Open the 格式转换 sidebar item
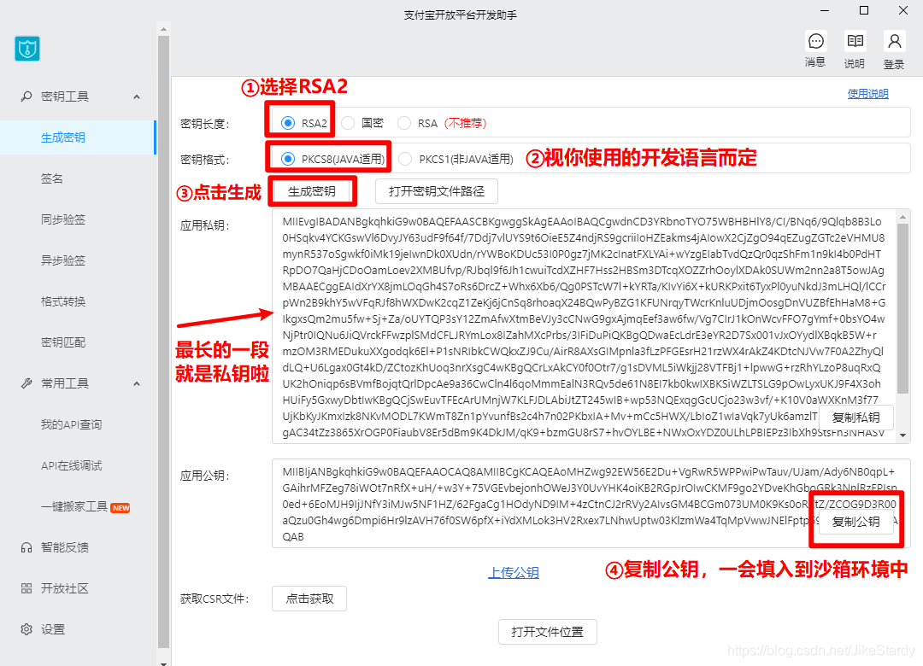923x666 pixels. (x=78, y=301)
